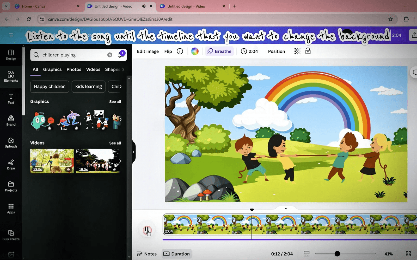
Task: Click Flip in the toolbar
Action: pyautogui.click(x=168, y=51)
